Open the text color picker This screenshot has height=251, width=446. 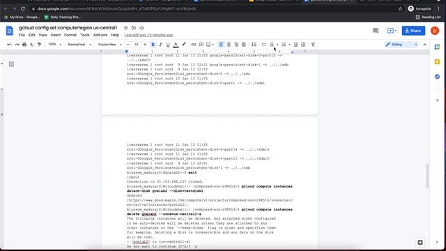176,45
